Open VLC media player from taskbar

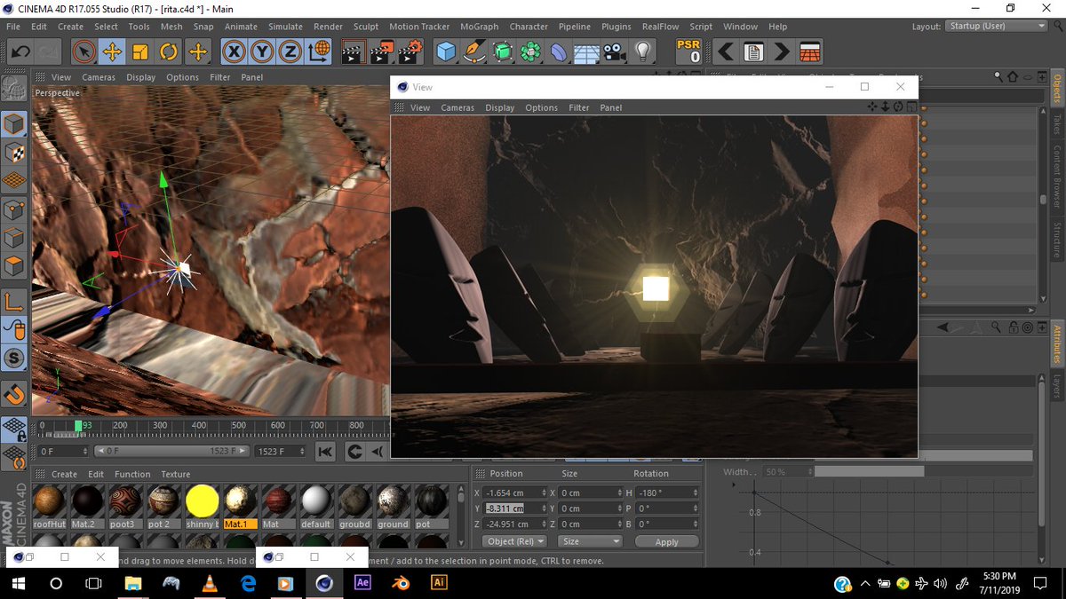pyautogui.click(x=209, y=583)
